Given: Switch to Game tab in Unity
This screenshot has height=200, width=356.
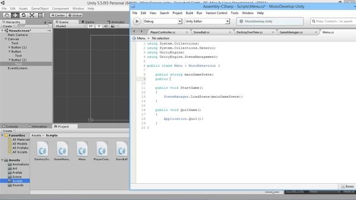Looking at the screenshot, I should 88,22.
